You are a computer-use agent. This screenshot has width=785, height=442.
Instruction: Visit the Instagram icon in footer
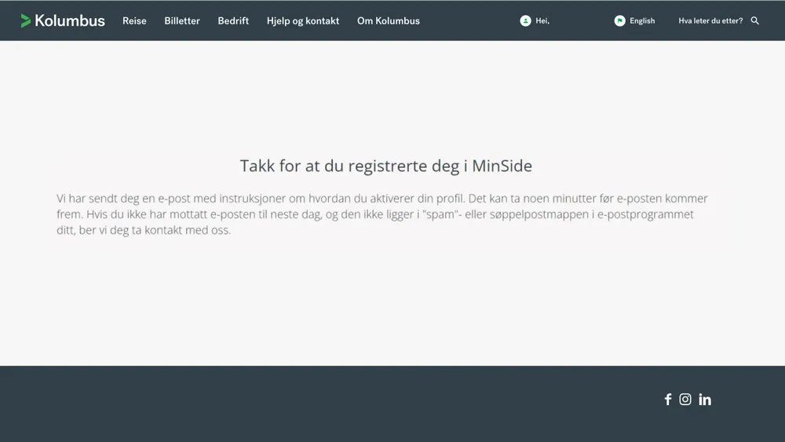pos(685,400)
